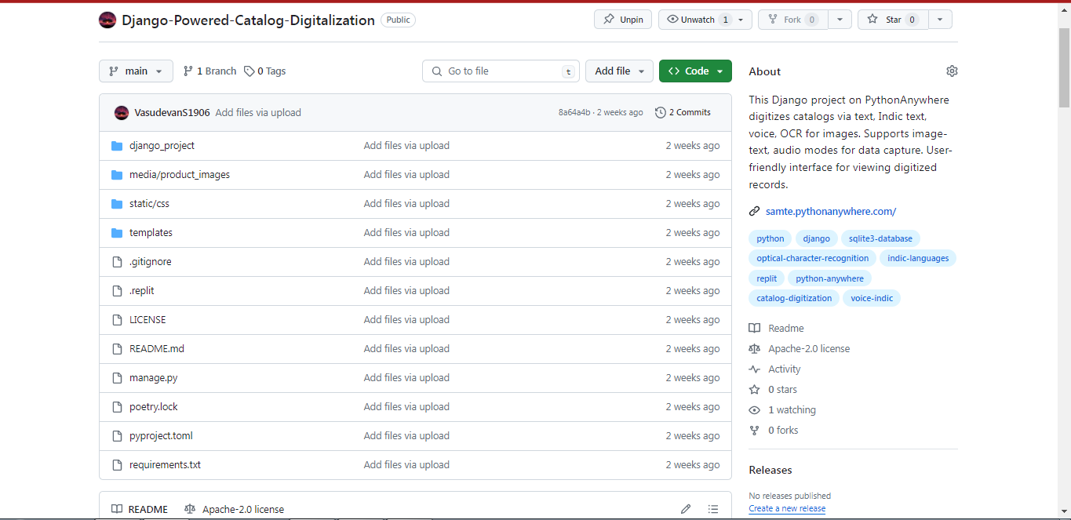The image size is (1071, 520).
Task: Open the green Code dropdown
Action: (x=695, y=71)
